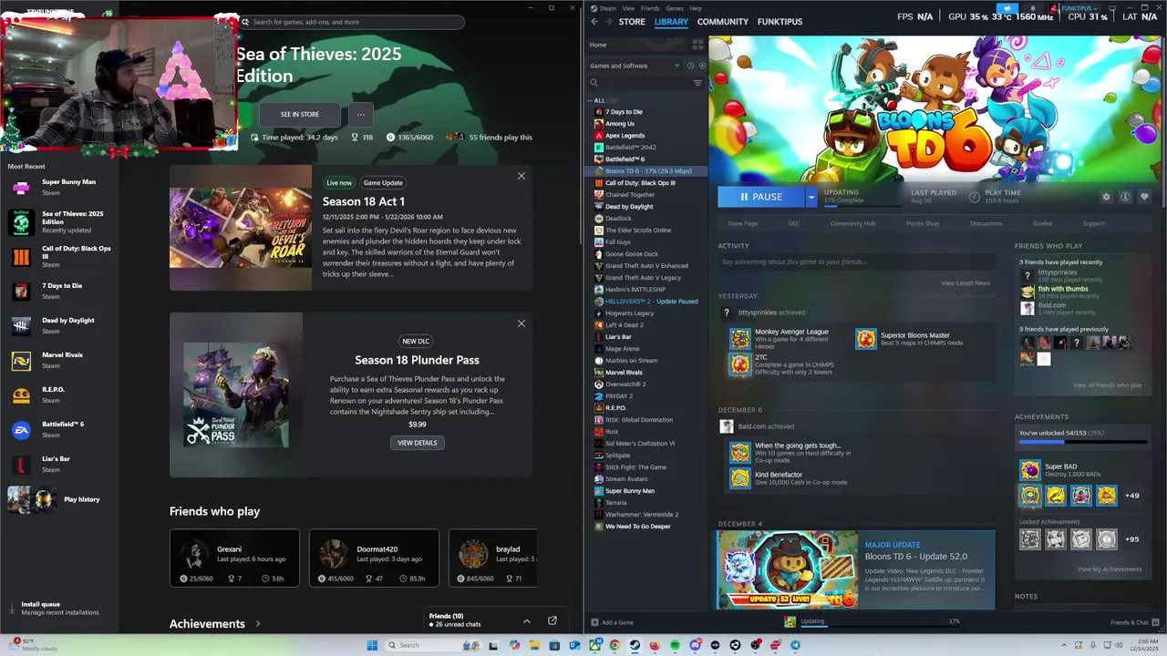Switch to the COMMUNITY tab in Steam
1167x656 pixels.
722,22
